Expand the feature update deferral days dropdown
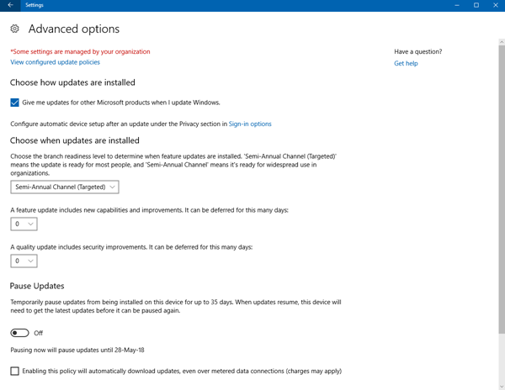Screen dimensions: 505x390 [24, 224]
